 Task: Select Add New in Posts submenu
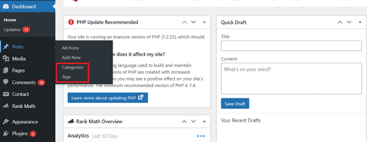click(x=71, y=58)
